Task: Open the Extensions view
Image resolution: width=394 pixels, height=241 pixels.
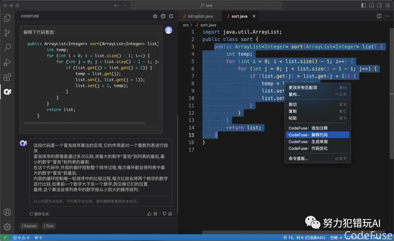Action: click(x=7, y=77)
